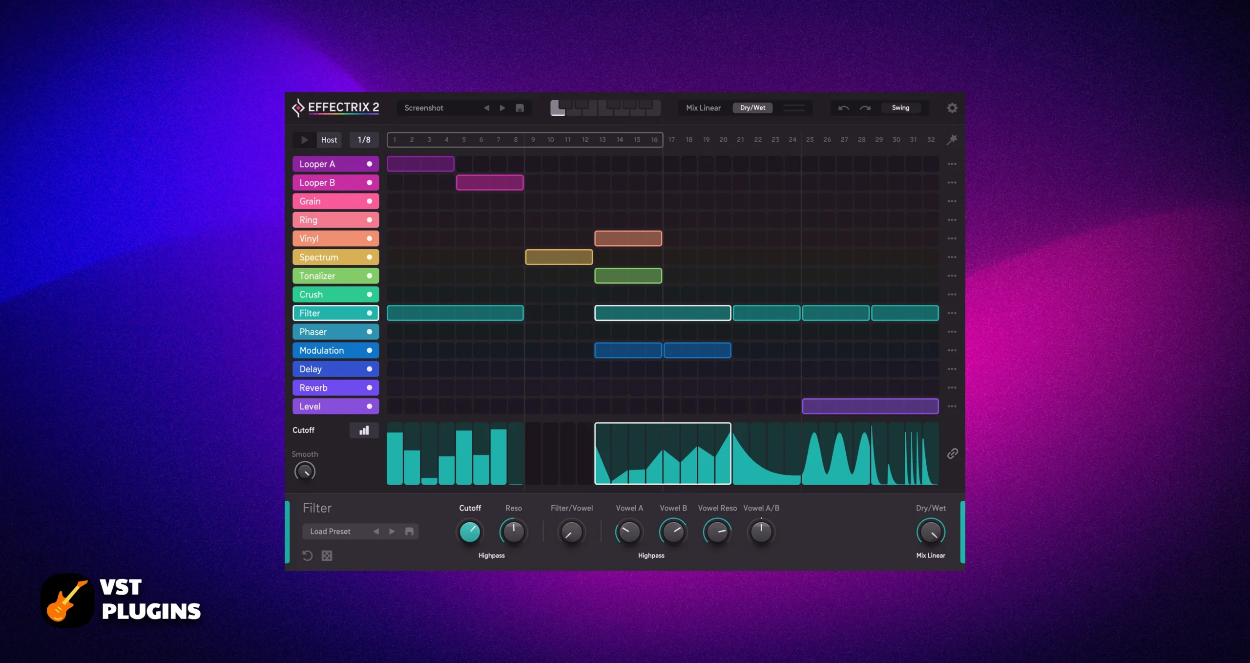The width and height of the screenshot is (1250, 663).
Task: Open the 1/8 step rate dropdown
Action: point(364,140)
